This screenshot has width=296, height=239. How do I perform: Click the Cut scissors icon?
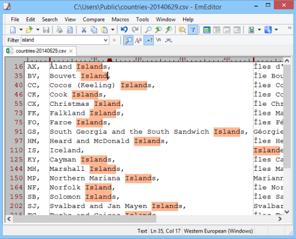click(84, 30)
